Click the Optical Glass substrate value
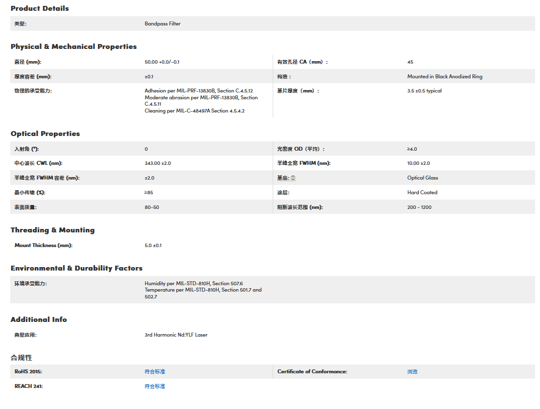This screenshot has height=409, width=540. click(x=423, y=178)
